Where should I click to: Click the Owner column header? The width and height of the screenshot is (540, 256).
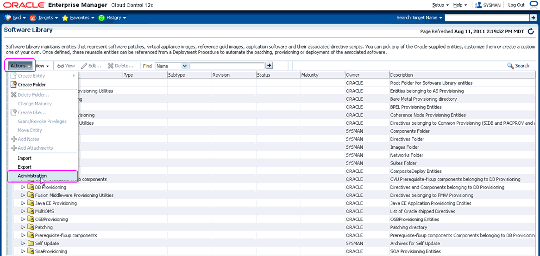pyautogui.click(x=367, y=75)
